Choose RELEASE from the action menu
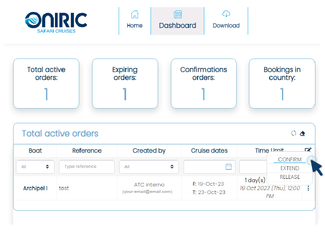This screenshot has width=325, height=235. [290, 177]
